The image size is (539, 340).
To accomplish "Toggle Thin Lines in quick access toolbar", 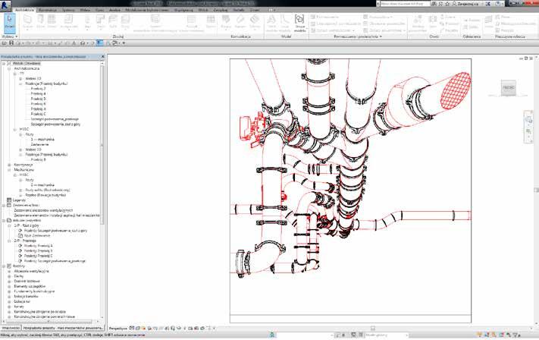I will pyautogui.click(x=99, y=43).
